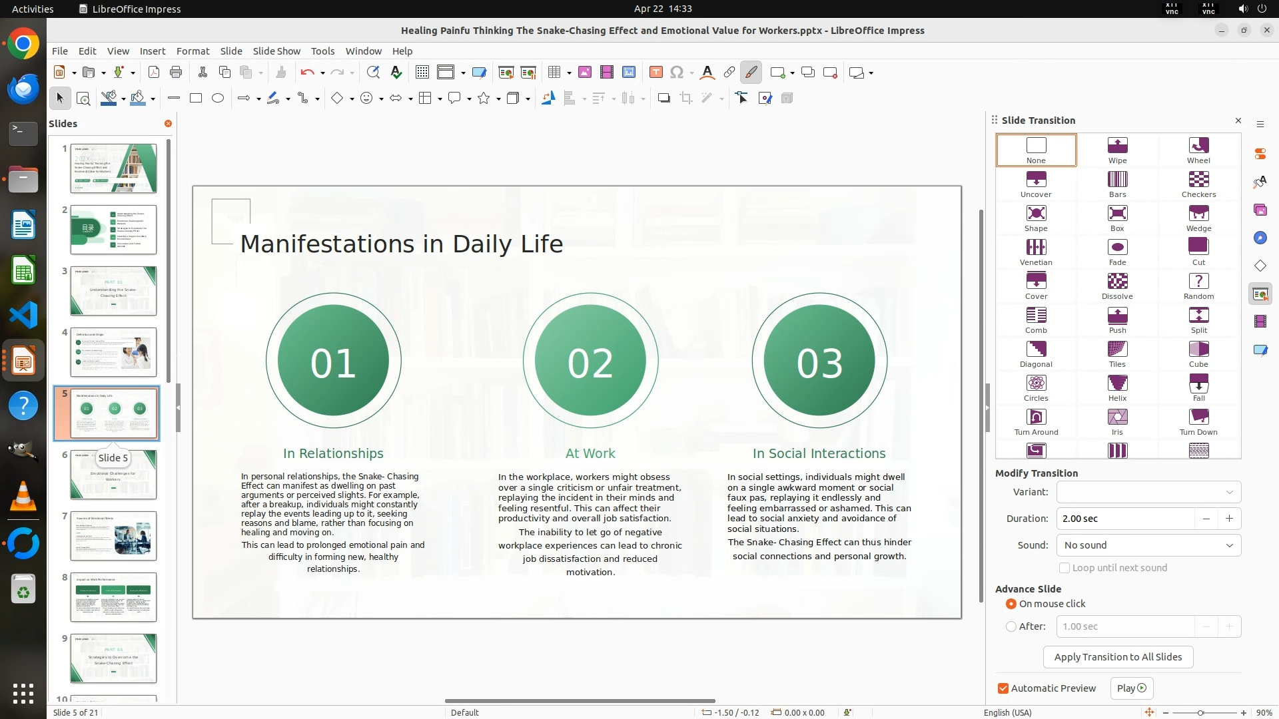
Task: Click the Ellipse drawing tool
Action: pos(218,99)
